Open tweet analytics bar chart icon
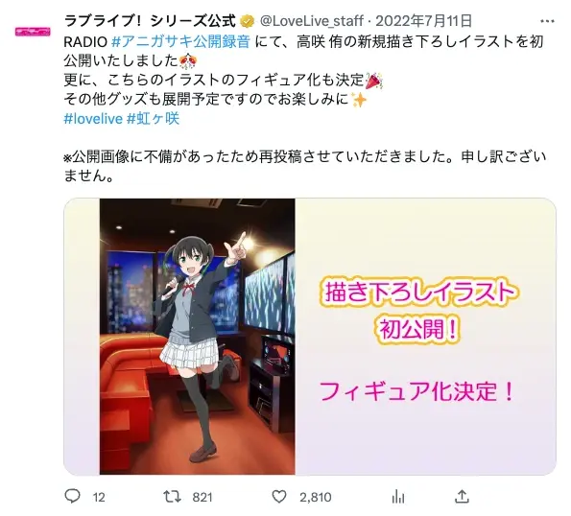The image size is (571, 516). coord(398,497)
